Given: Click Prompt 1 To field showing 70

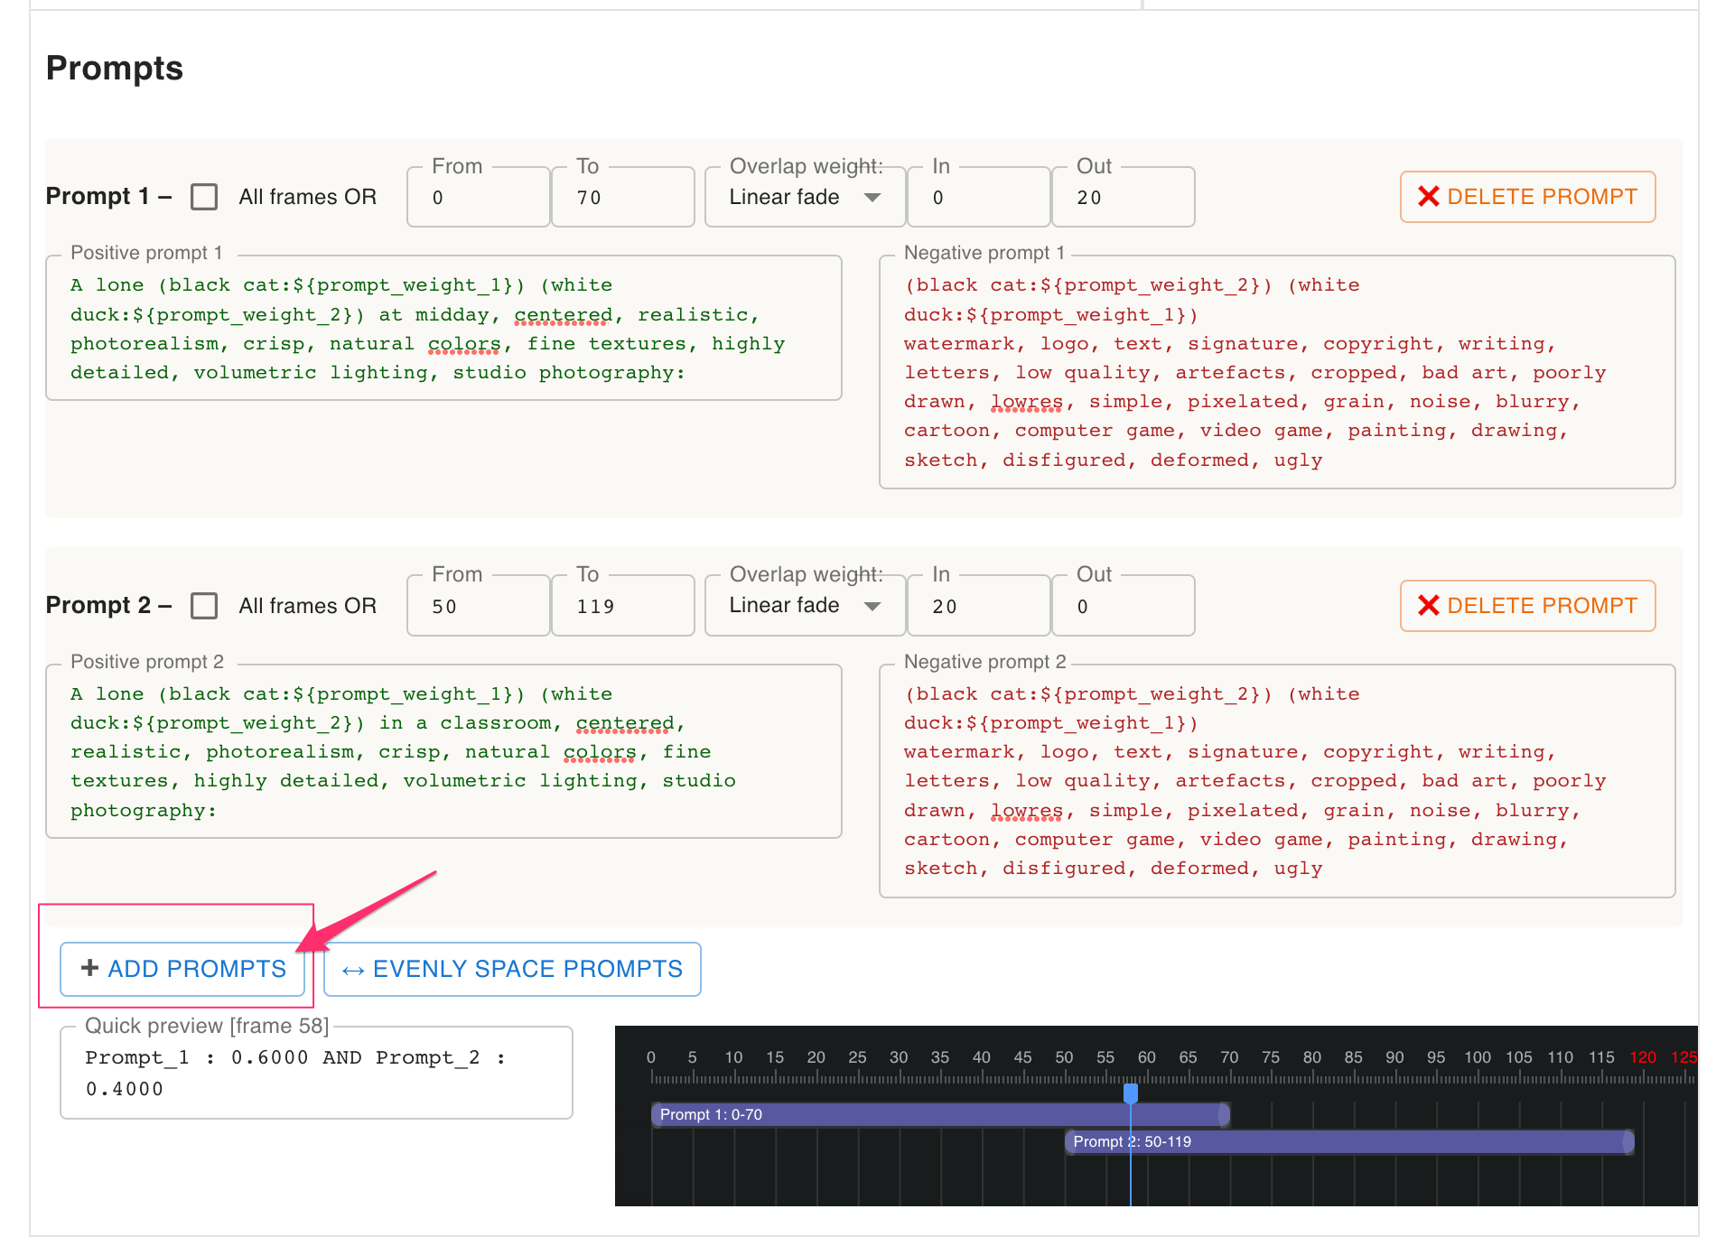Looking at the screenshot, I should point(623,197).
